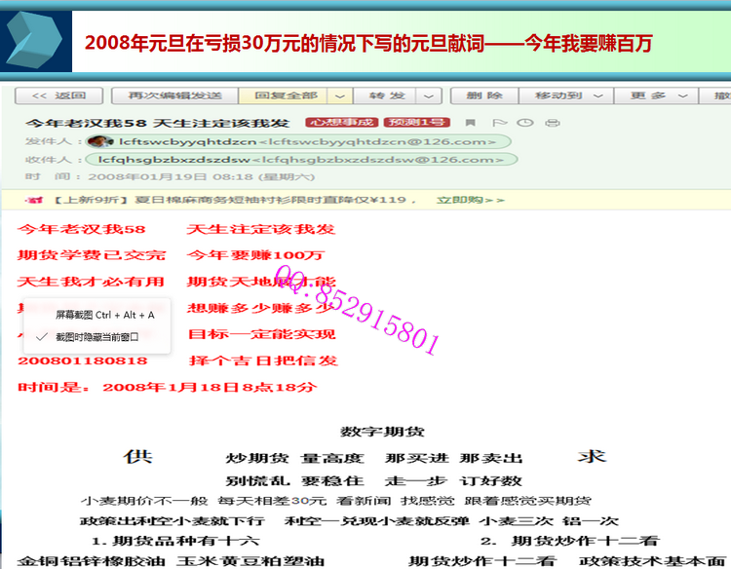This screenshot has height=569, width=731.
Task: Click 再次编辑发送 button
Action: tap(173, 95)
